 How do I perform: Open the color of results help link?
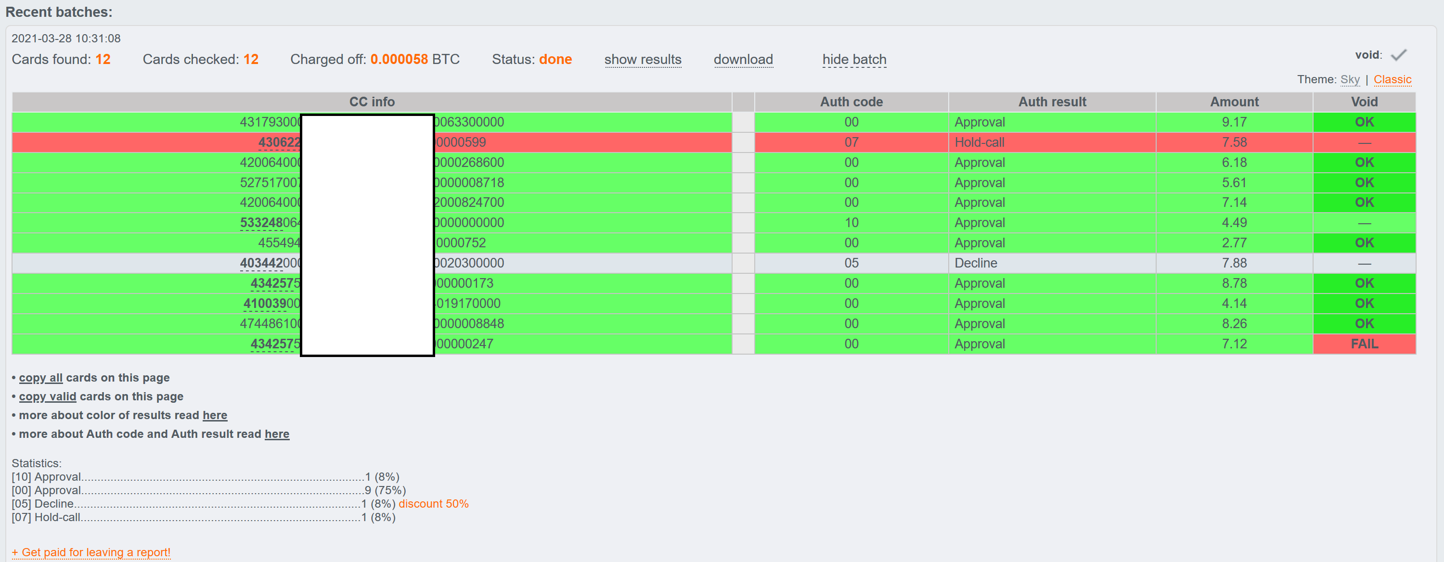coord(215,415)
